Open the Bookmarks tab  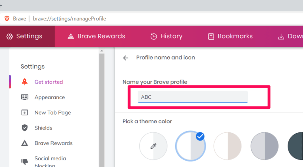pos(230,36)
